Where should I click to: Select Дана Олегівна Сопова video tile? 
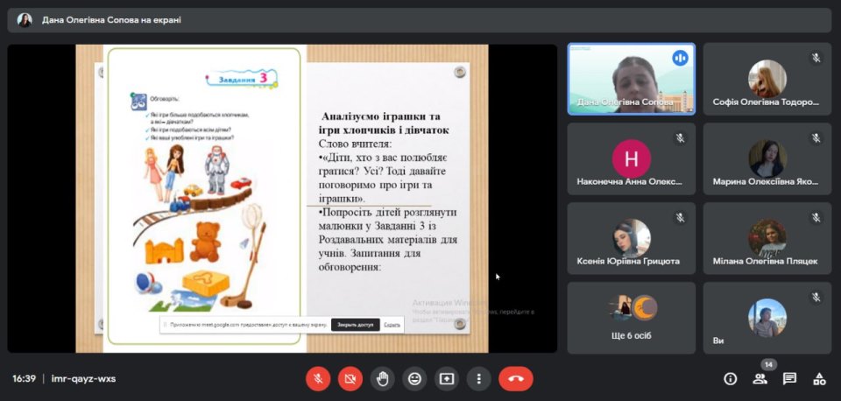pyautogui.click(x=632, y=79)
